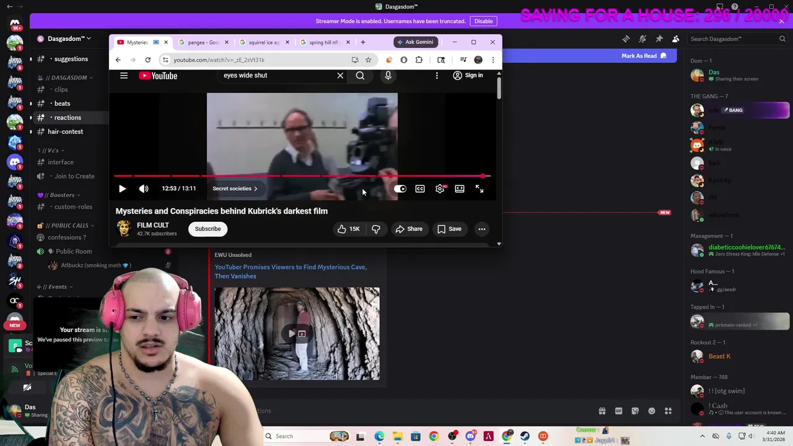The height and width of the screenshot is (446, 793).
Task: Open the 'Secret societies' chapter list
Action: click(x=235, y=189)
